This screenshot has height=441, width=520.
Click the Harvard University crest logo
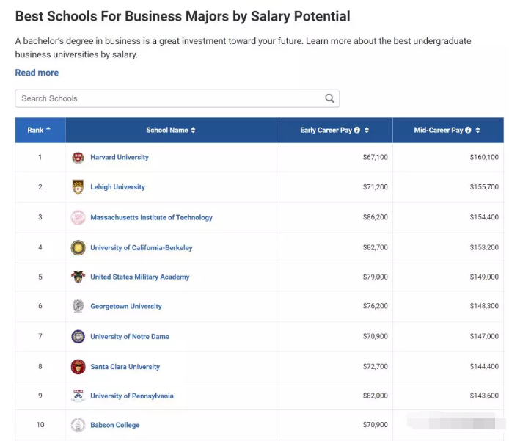click(78, 158)
